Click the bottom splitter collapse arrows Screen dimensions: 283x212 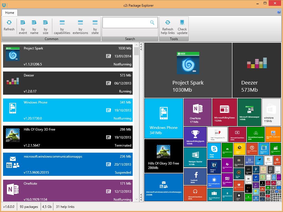click(x=141, y=197)
